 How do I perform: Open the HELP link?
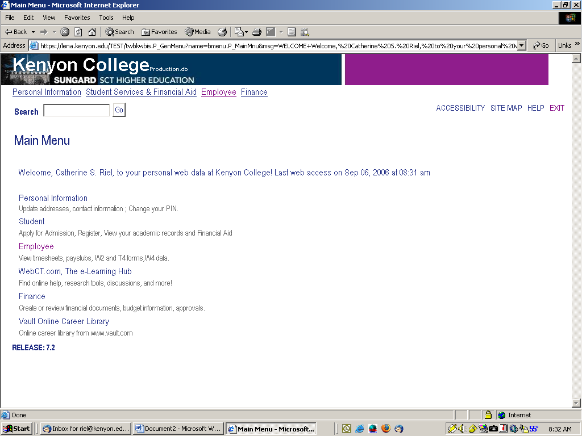pyautogui.click(x=535, y=108)
